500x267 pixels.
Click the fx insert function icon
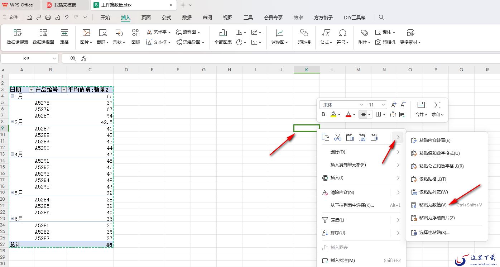[84, 58]
